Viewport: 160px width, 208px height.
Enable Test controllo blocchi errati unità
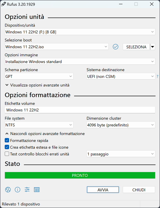(x=7, y=154)
